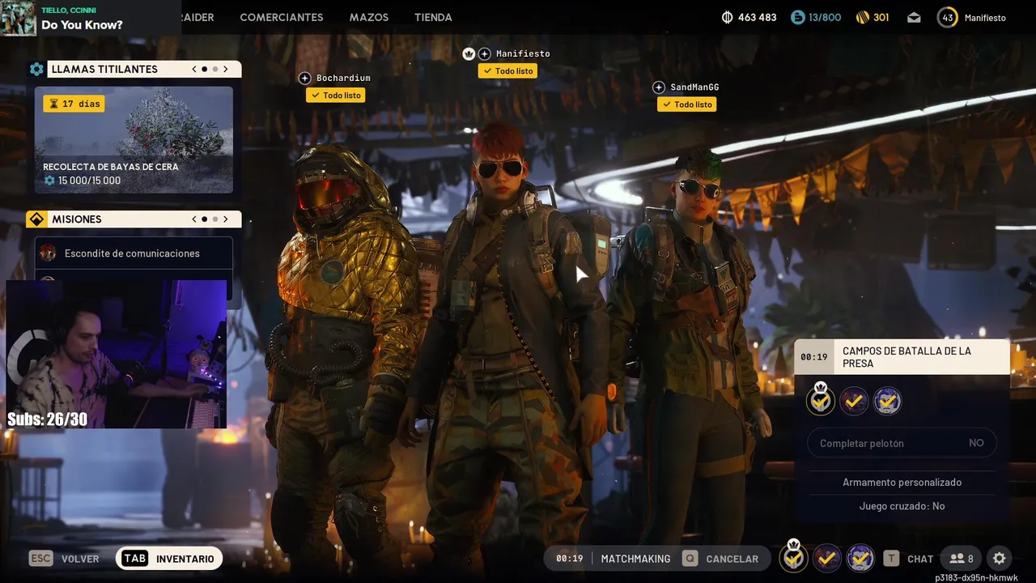1036x583 pixels.
Task: Go to previous Misiones page
Action: pyautogui.click(x=194, y=219)
